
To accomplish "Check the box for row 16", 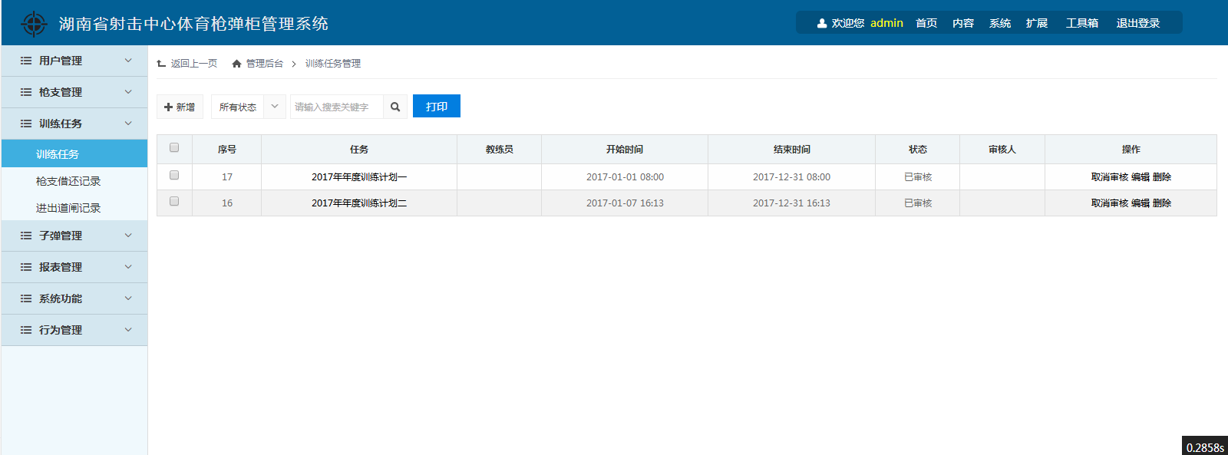I will pos(174,201).
